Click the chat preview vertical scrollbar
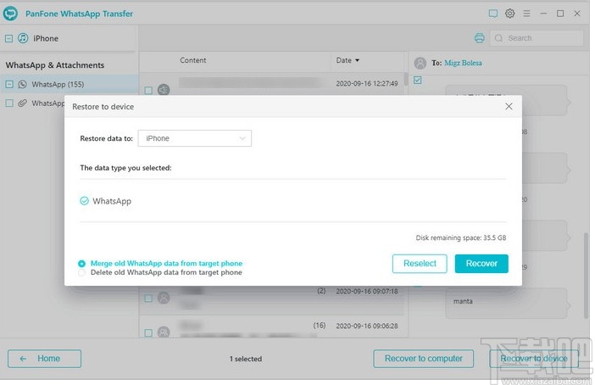Viewport: 595px width, 385px height. (x=586, y=276)
